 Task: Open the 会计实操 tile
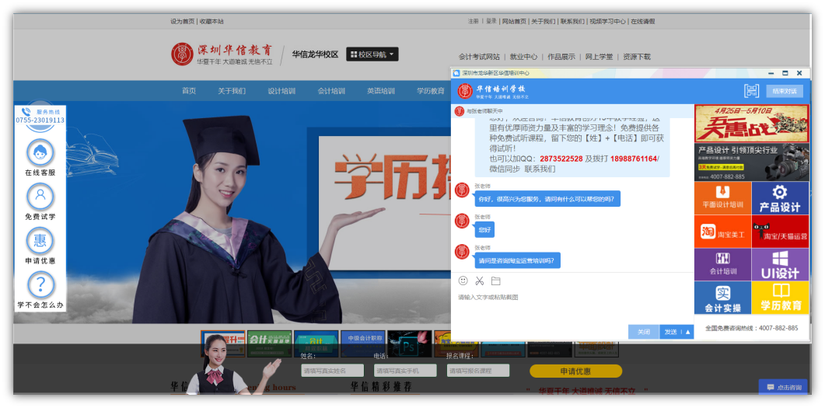[x=722, y=298]
